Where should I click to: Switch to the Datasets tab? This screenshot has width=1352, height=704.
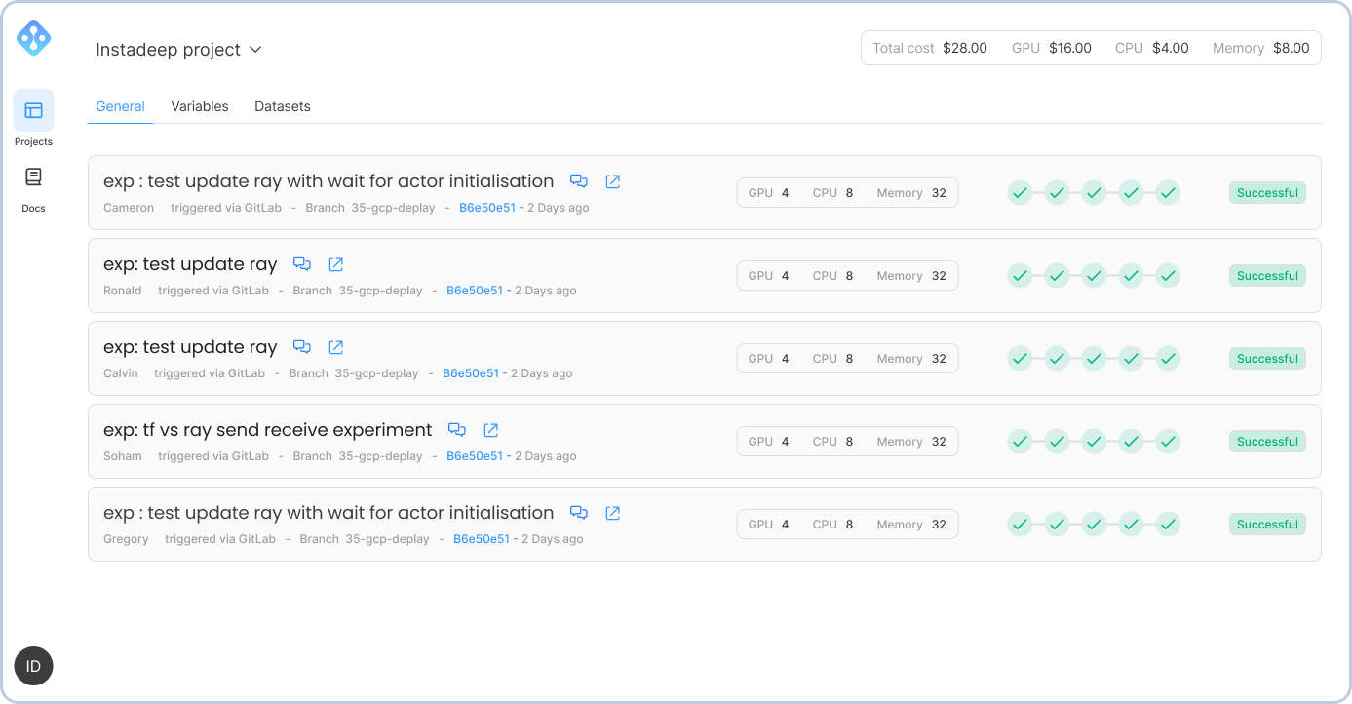[283, 106]
